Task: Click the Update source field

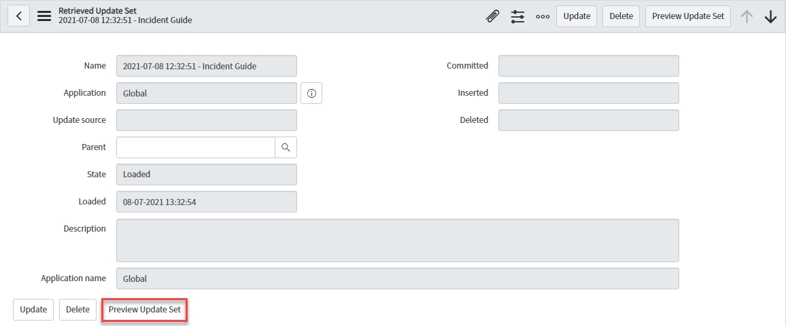Action: [x=207, y=120]
